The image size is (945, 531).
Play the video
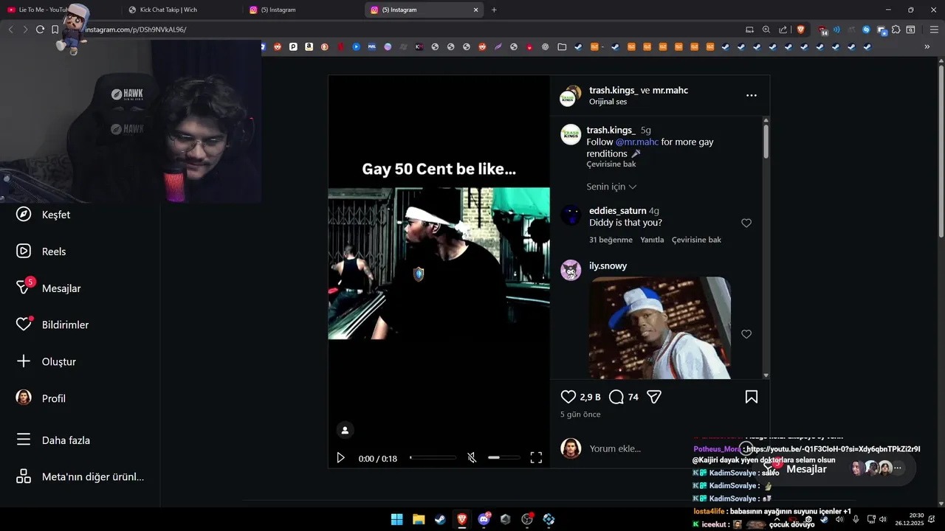(x=340, y=458)
